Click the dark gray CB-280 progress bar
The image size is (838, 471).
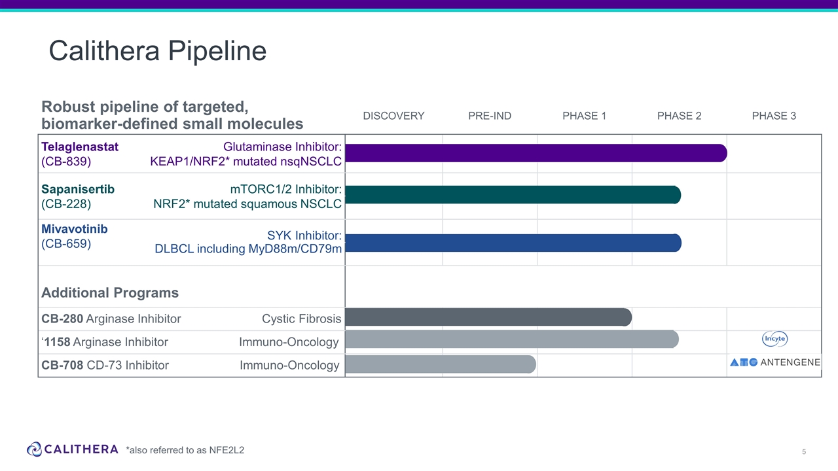click(488, 317)
